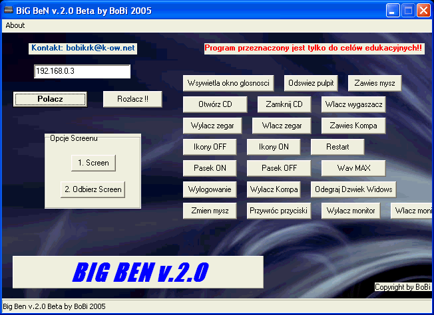
Task: Turn off clock with Wylacz zegar
Action: click(208, 126)
